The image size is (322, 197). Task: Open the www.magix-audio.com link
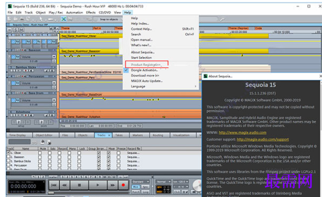click(243, 133)
